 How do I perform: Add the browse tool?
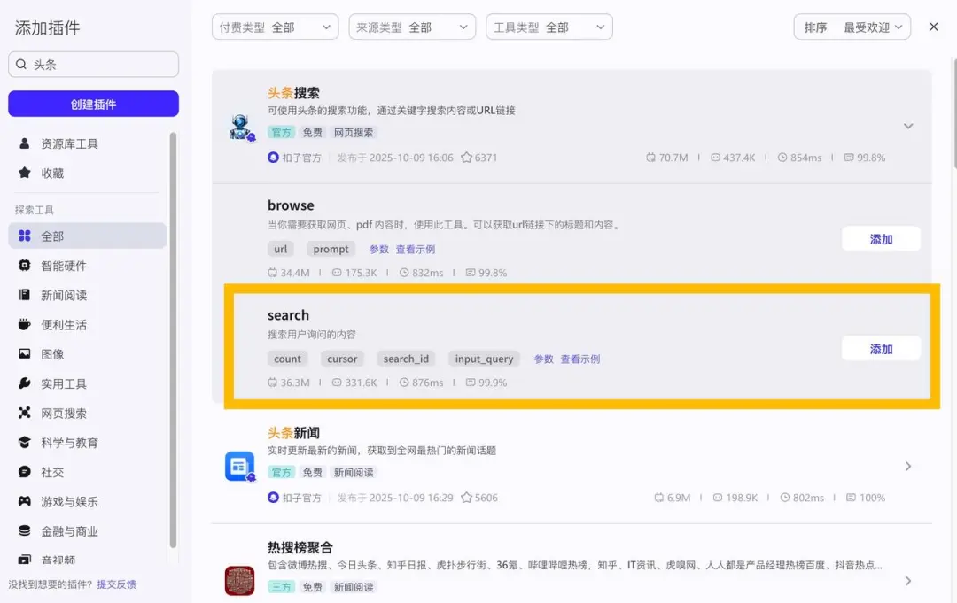point(881,239)
